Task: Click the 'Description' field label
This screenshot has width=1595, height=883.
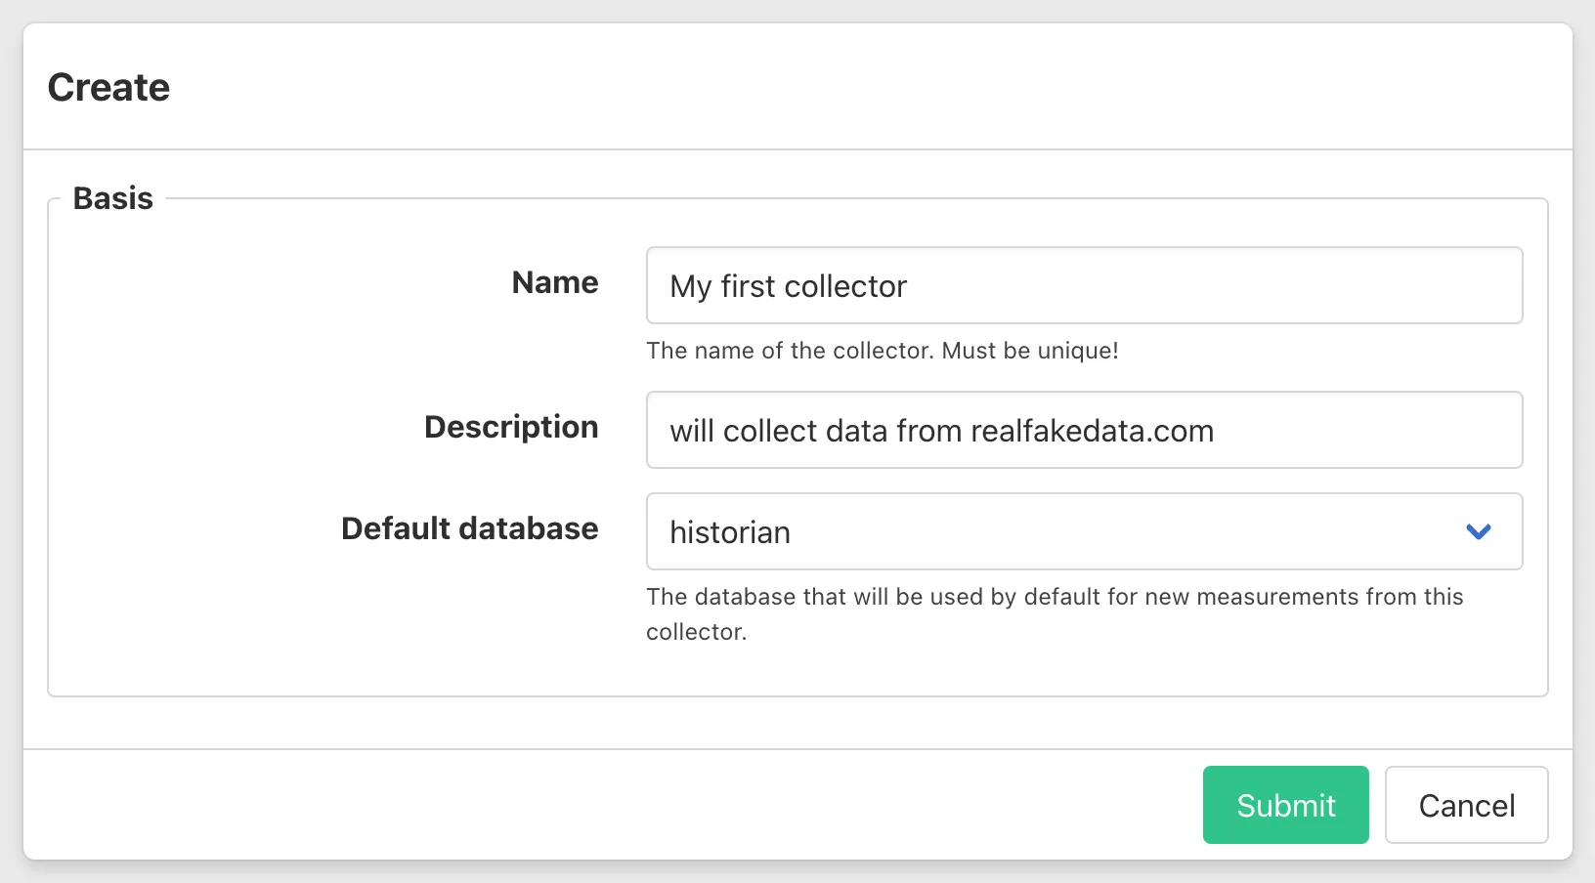Action: point(511,427)
